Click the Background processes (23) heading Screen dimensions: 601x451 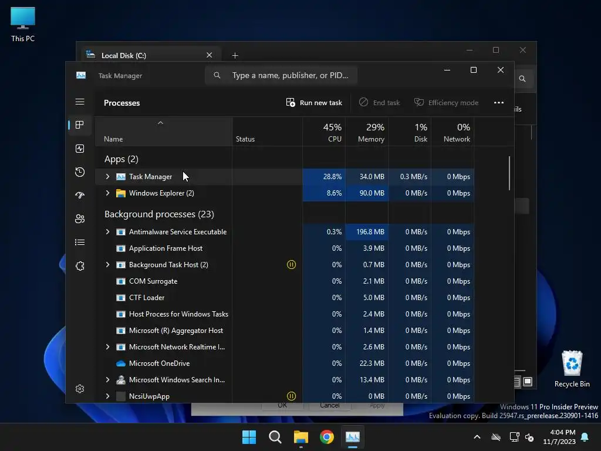(x=159, y=214)
